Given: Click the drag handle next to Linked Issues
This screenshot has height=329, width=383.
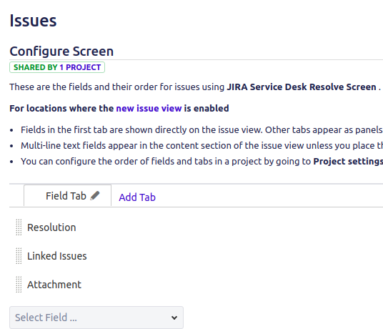Looking at the screenshot, I should 19,256.
